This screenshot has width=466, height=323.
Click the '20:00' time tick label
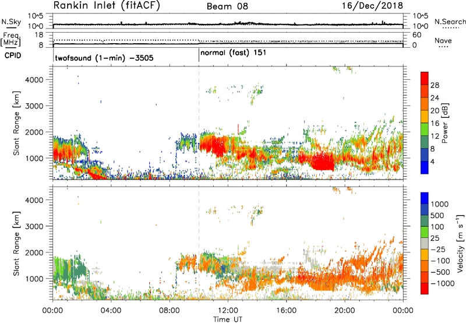(x=345, y=311)
